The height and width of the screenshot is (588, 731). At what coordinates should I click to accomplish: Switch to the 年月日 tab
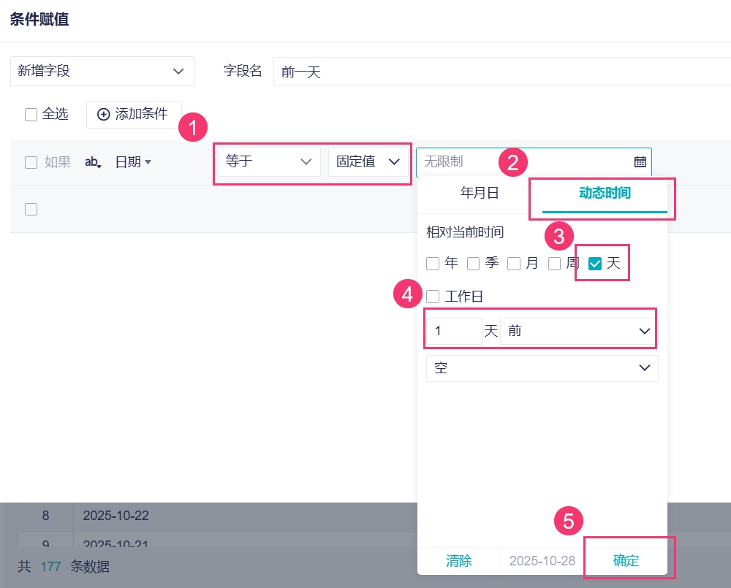tap(480, 193)
